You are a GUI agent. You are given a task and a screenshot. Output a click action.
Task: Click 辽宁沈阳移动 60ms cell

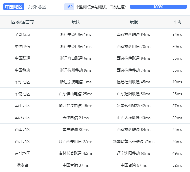(x=134, y=153)
